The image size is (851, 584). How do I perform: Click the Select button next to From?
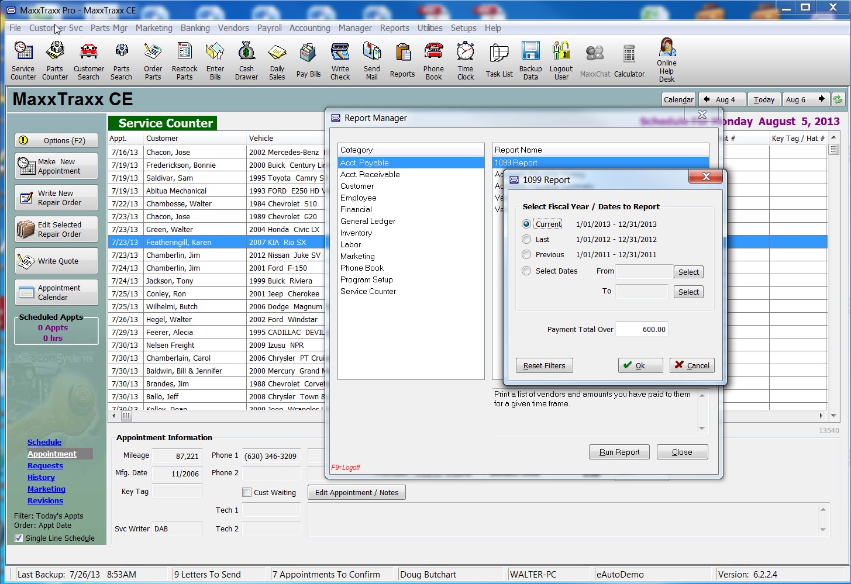pyautogui.click(x=688, y=272)
